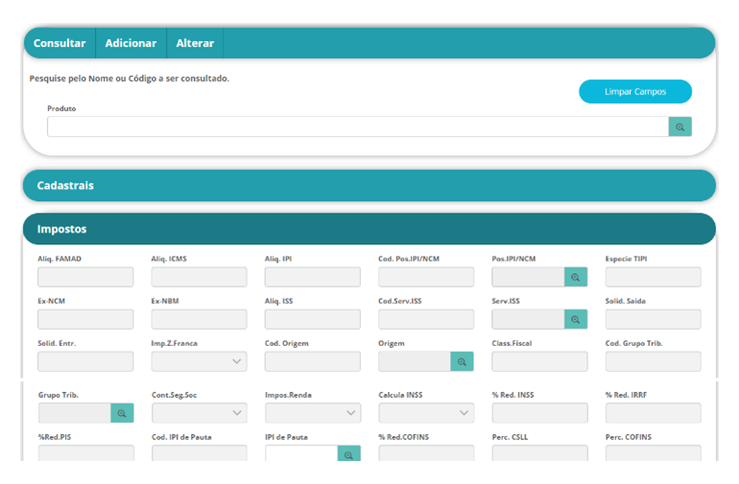Viewport: 739px width, 484px height.
Task: Click the IPI de Pauta lookup magnifier icon
Action: click(x=348, y=454)
